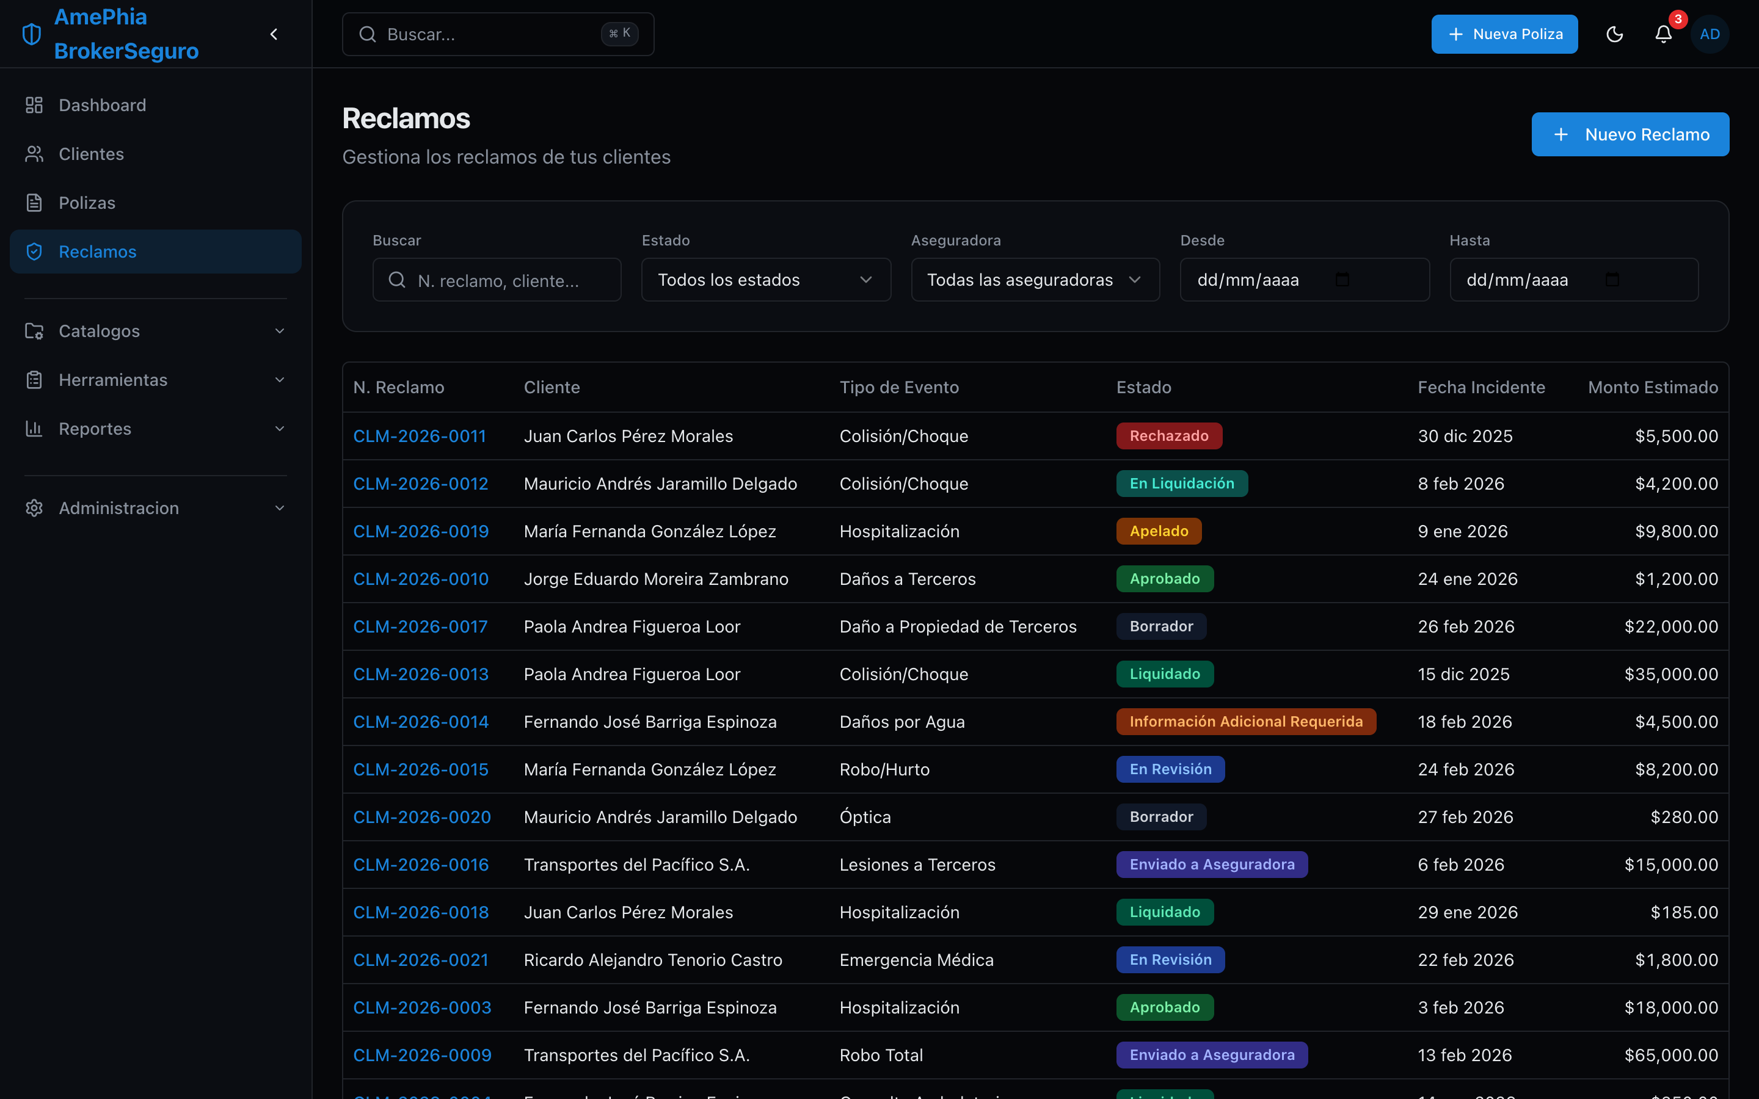
Task: Open Polizas in the sidebar
Action: pos(156,203)
